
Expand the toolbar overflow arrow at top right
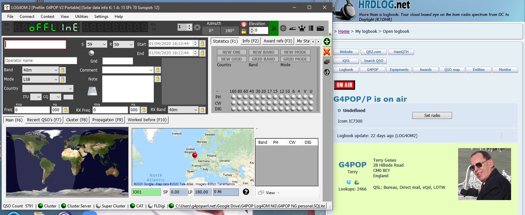pyautogui.click(x=330, y=34)
